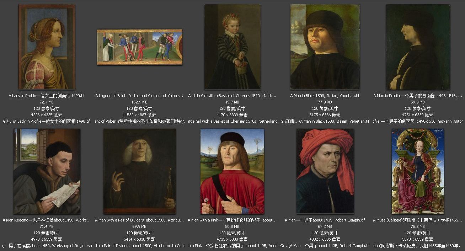465x251 pixels.
Task: Select Little Girl with Basket of Cherries image
Action: (x=232, y=47)
